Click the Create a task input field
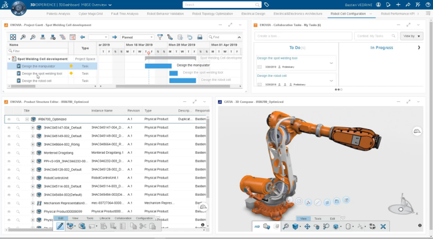Image resolution: width=433 pixels, height=239 pixels. click(x=303, y=36)
